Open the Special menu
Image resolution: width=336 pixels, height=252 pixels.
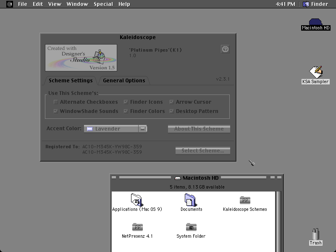click(x=103, y=4)
